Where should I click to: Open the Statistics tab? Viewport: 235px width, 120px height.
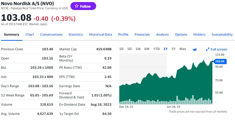(76, 35)
